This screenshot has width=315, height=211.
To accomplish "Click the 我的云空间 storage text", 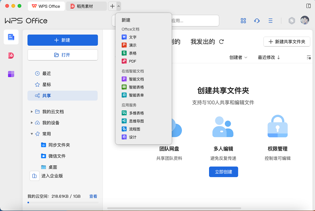I will click(x=54, y=196).
